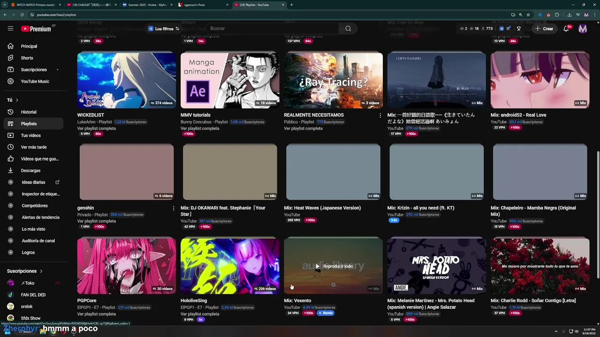The height and width of the screenshot is (337, 600).
Task: Open the browser extensions puzzle icon
Action: (557, 15)
